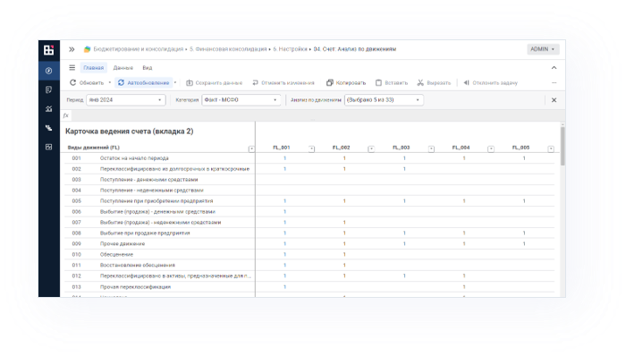The image size is (626, 356).
Task: Open the Категория dropdown
Action: pos(241,100)
